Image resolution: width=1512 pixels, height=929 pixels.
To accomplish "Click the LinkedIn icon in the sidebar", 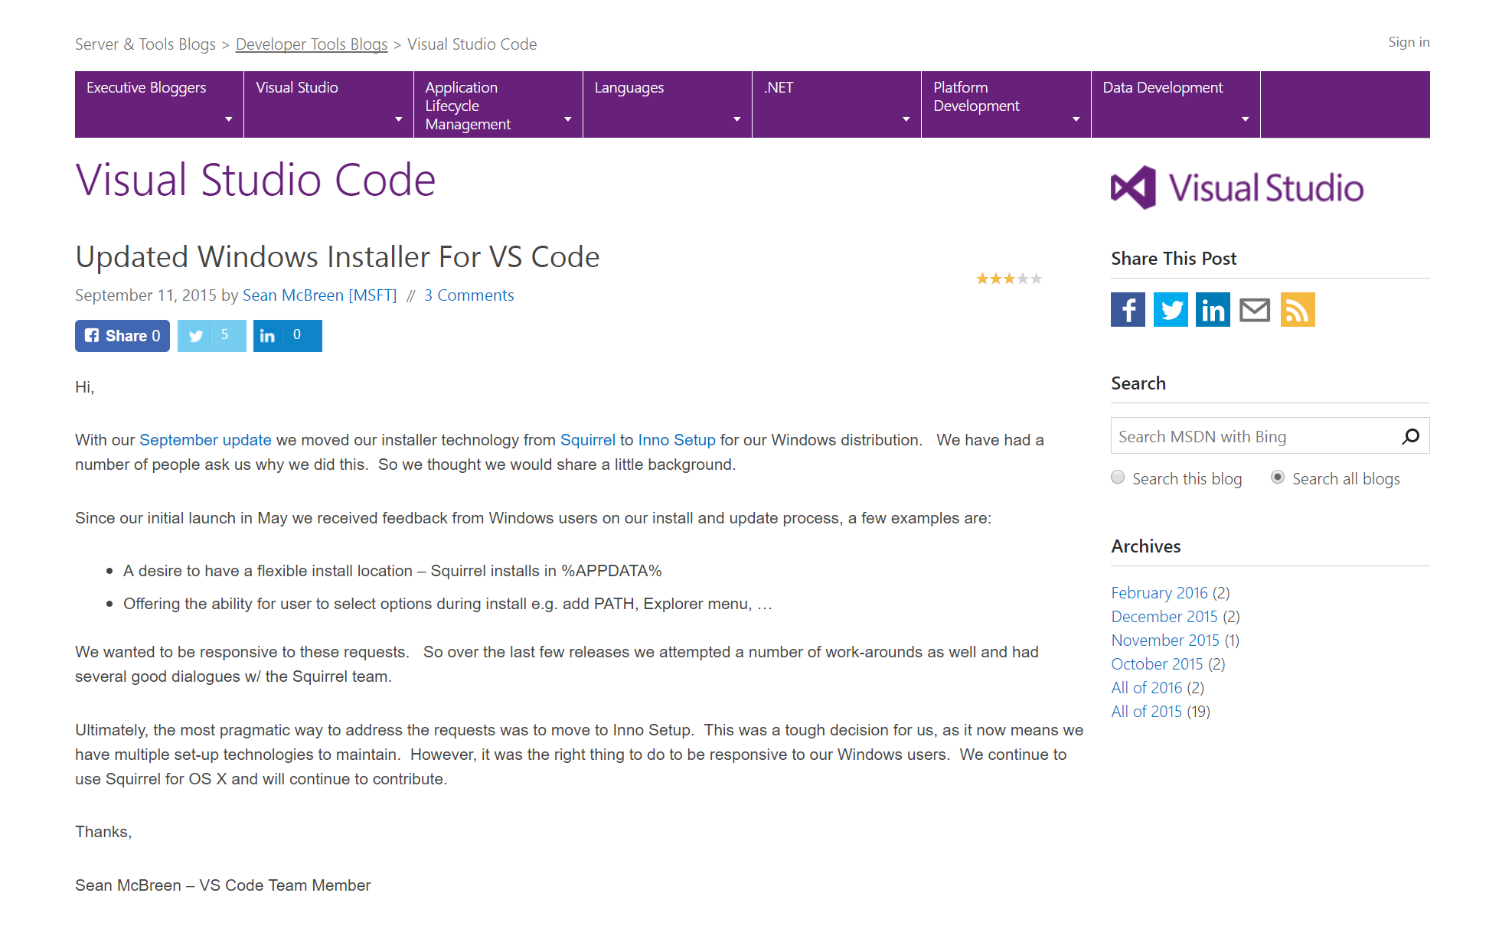I will click(x=1213, y=310).
